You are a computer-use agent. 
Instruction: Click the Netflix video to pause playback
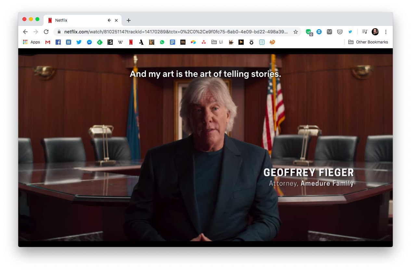(205, 147)
